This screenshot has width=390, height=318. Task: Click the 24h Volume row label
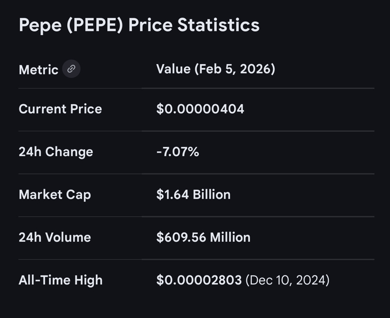point(55,237)
